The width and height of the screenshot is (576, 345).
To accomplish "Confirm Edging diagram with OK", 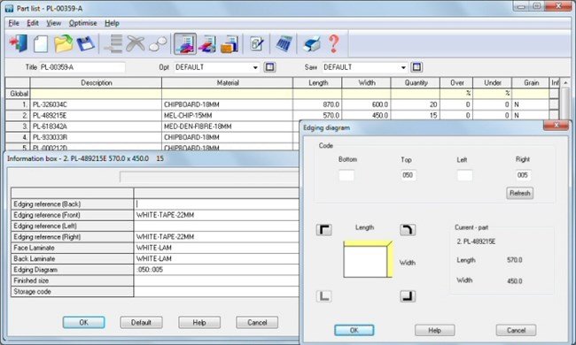I will (x=354, y=330).
